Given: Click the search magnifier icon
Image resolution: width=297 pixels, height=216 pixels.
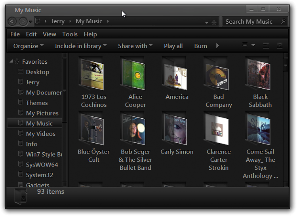Looking at the screenshot, I should 283,22.
